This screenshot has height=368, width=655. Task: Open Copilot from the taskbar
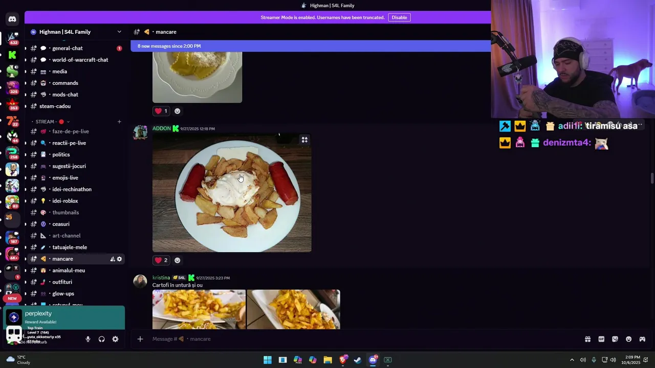[313, 360]
